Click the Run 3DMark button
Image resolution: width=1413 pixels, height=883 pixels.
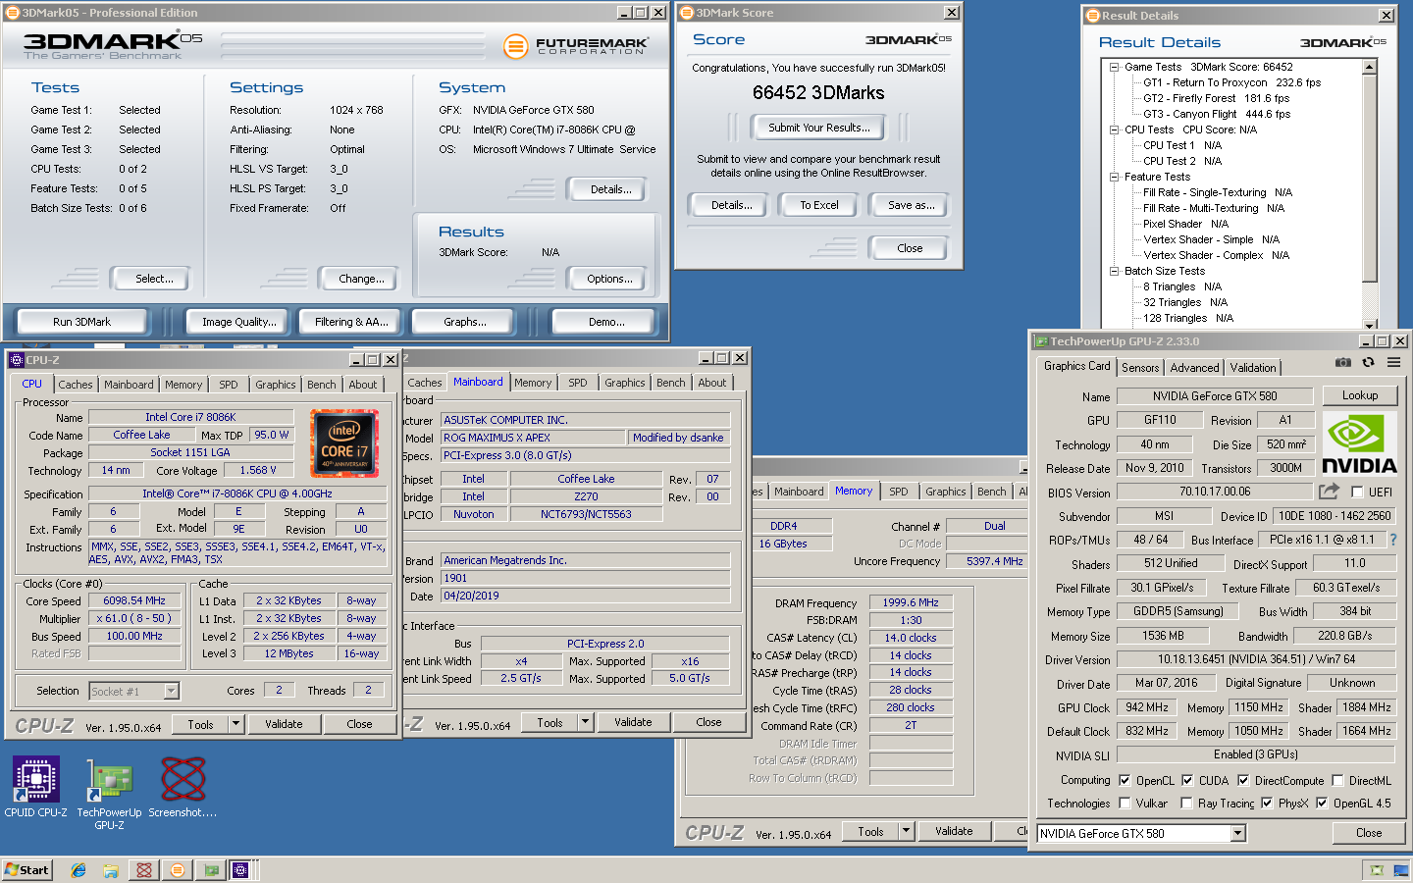pos(81,322)
